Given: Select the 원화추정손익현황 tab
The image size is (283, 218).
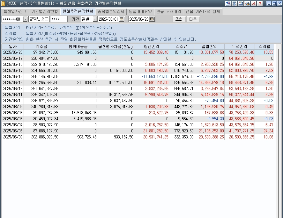Looking at the screenshot, I should tap(78, 11).
